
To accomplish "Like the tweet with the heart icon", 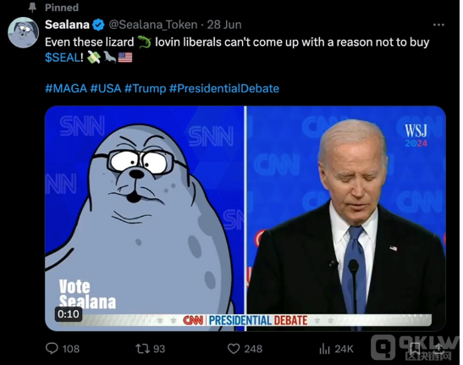I will click(234, 349).
